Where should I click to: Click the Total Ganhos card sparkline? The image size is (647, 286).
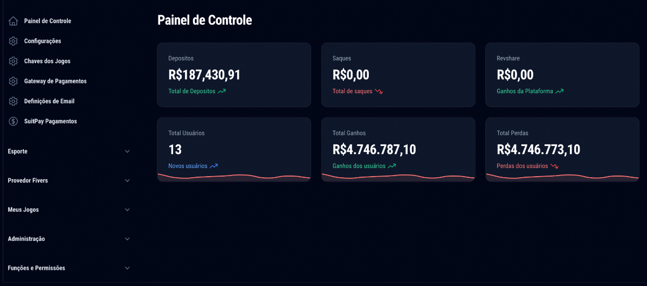pyautogui.click(x=398, y=176)
